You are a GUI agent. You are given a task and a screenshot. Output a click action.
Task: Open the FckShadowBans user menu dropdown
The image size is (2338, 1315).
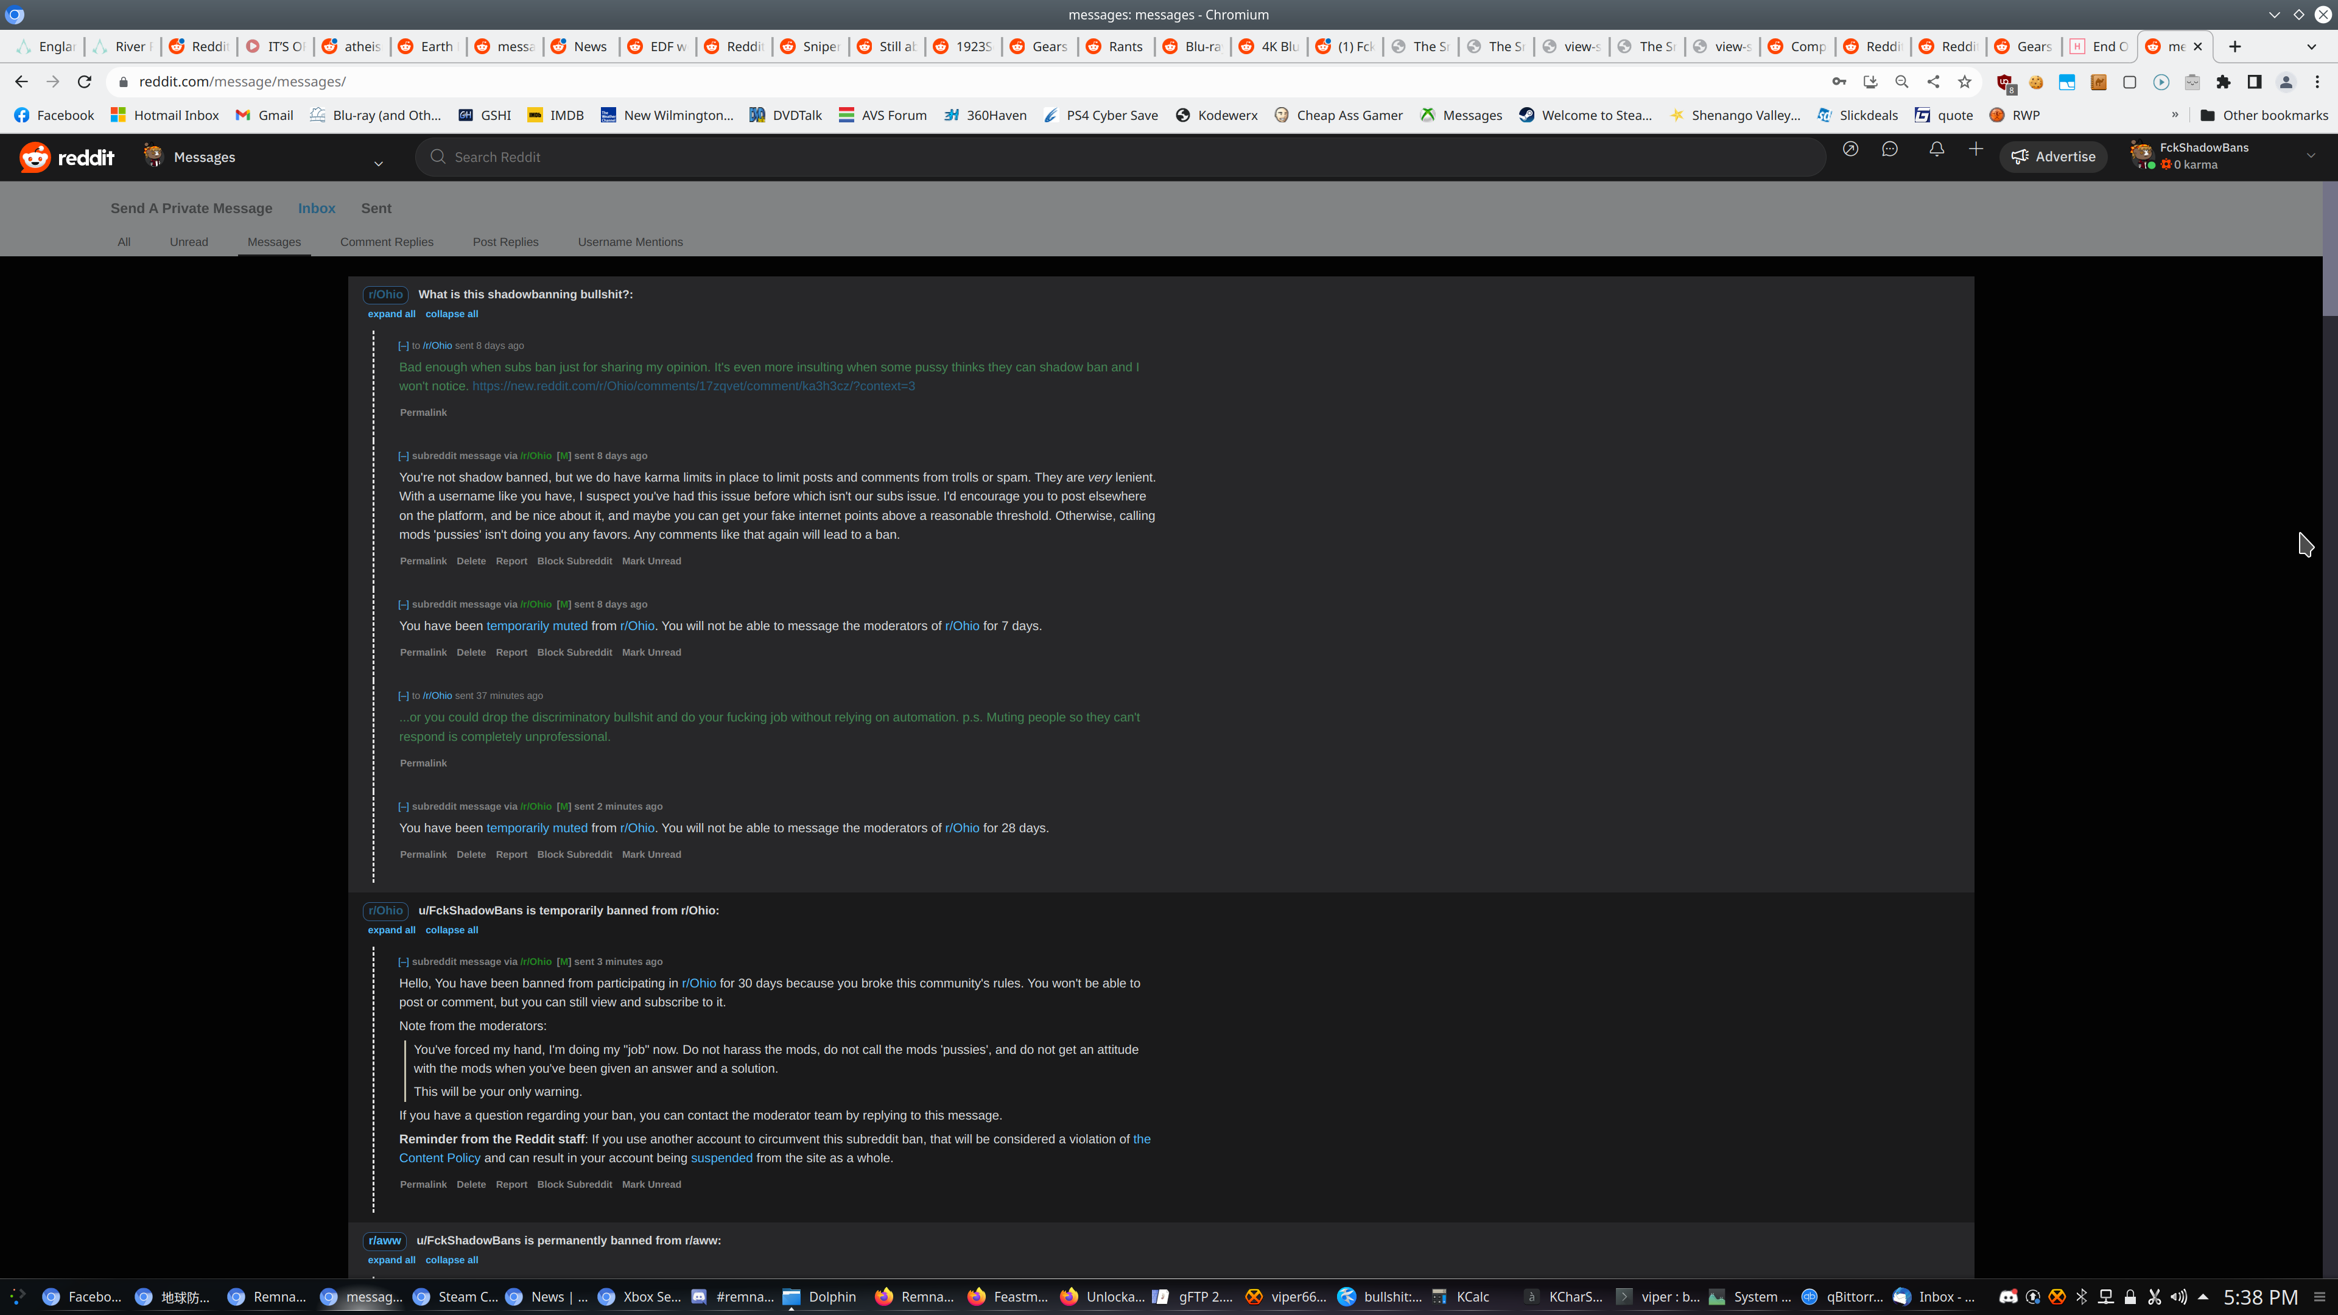[2310, 156]
